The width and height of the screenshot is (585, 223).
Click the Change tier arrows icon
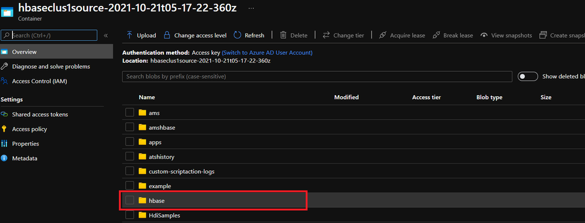coord(326,35)
